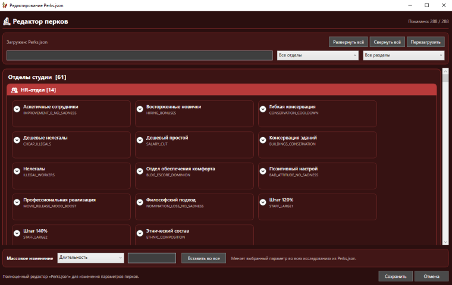Click the STAFF_LARGE2 identifier text
Image resolution: width=452 pixels, height=285 pixels.
point(35,237)
